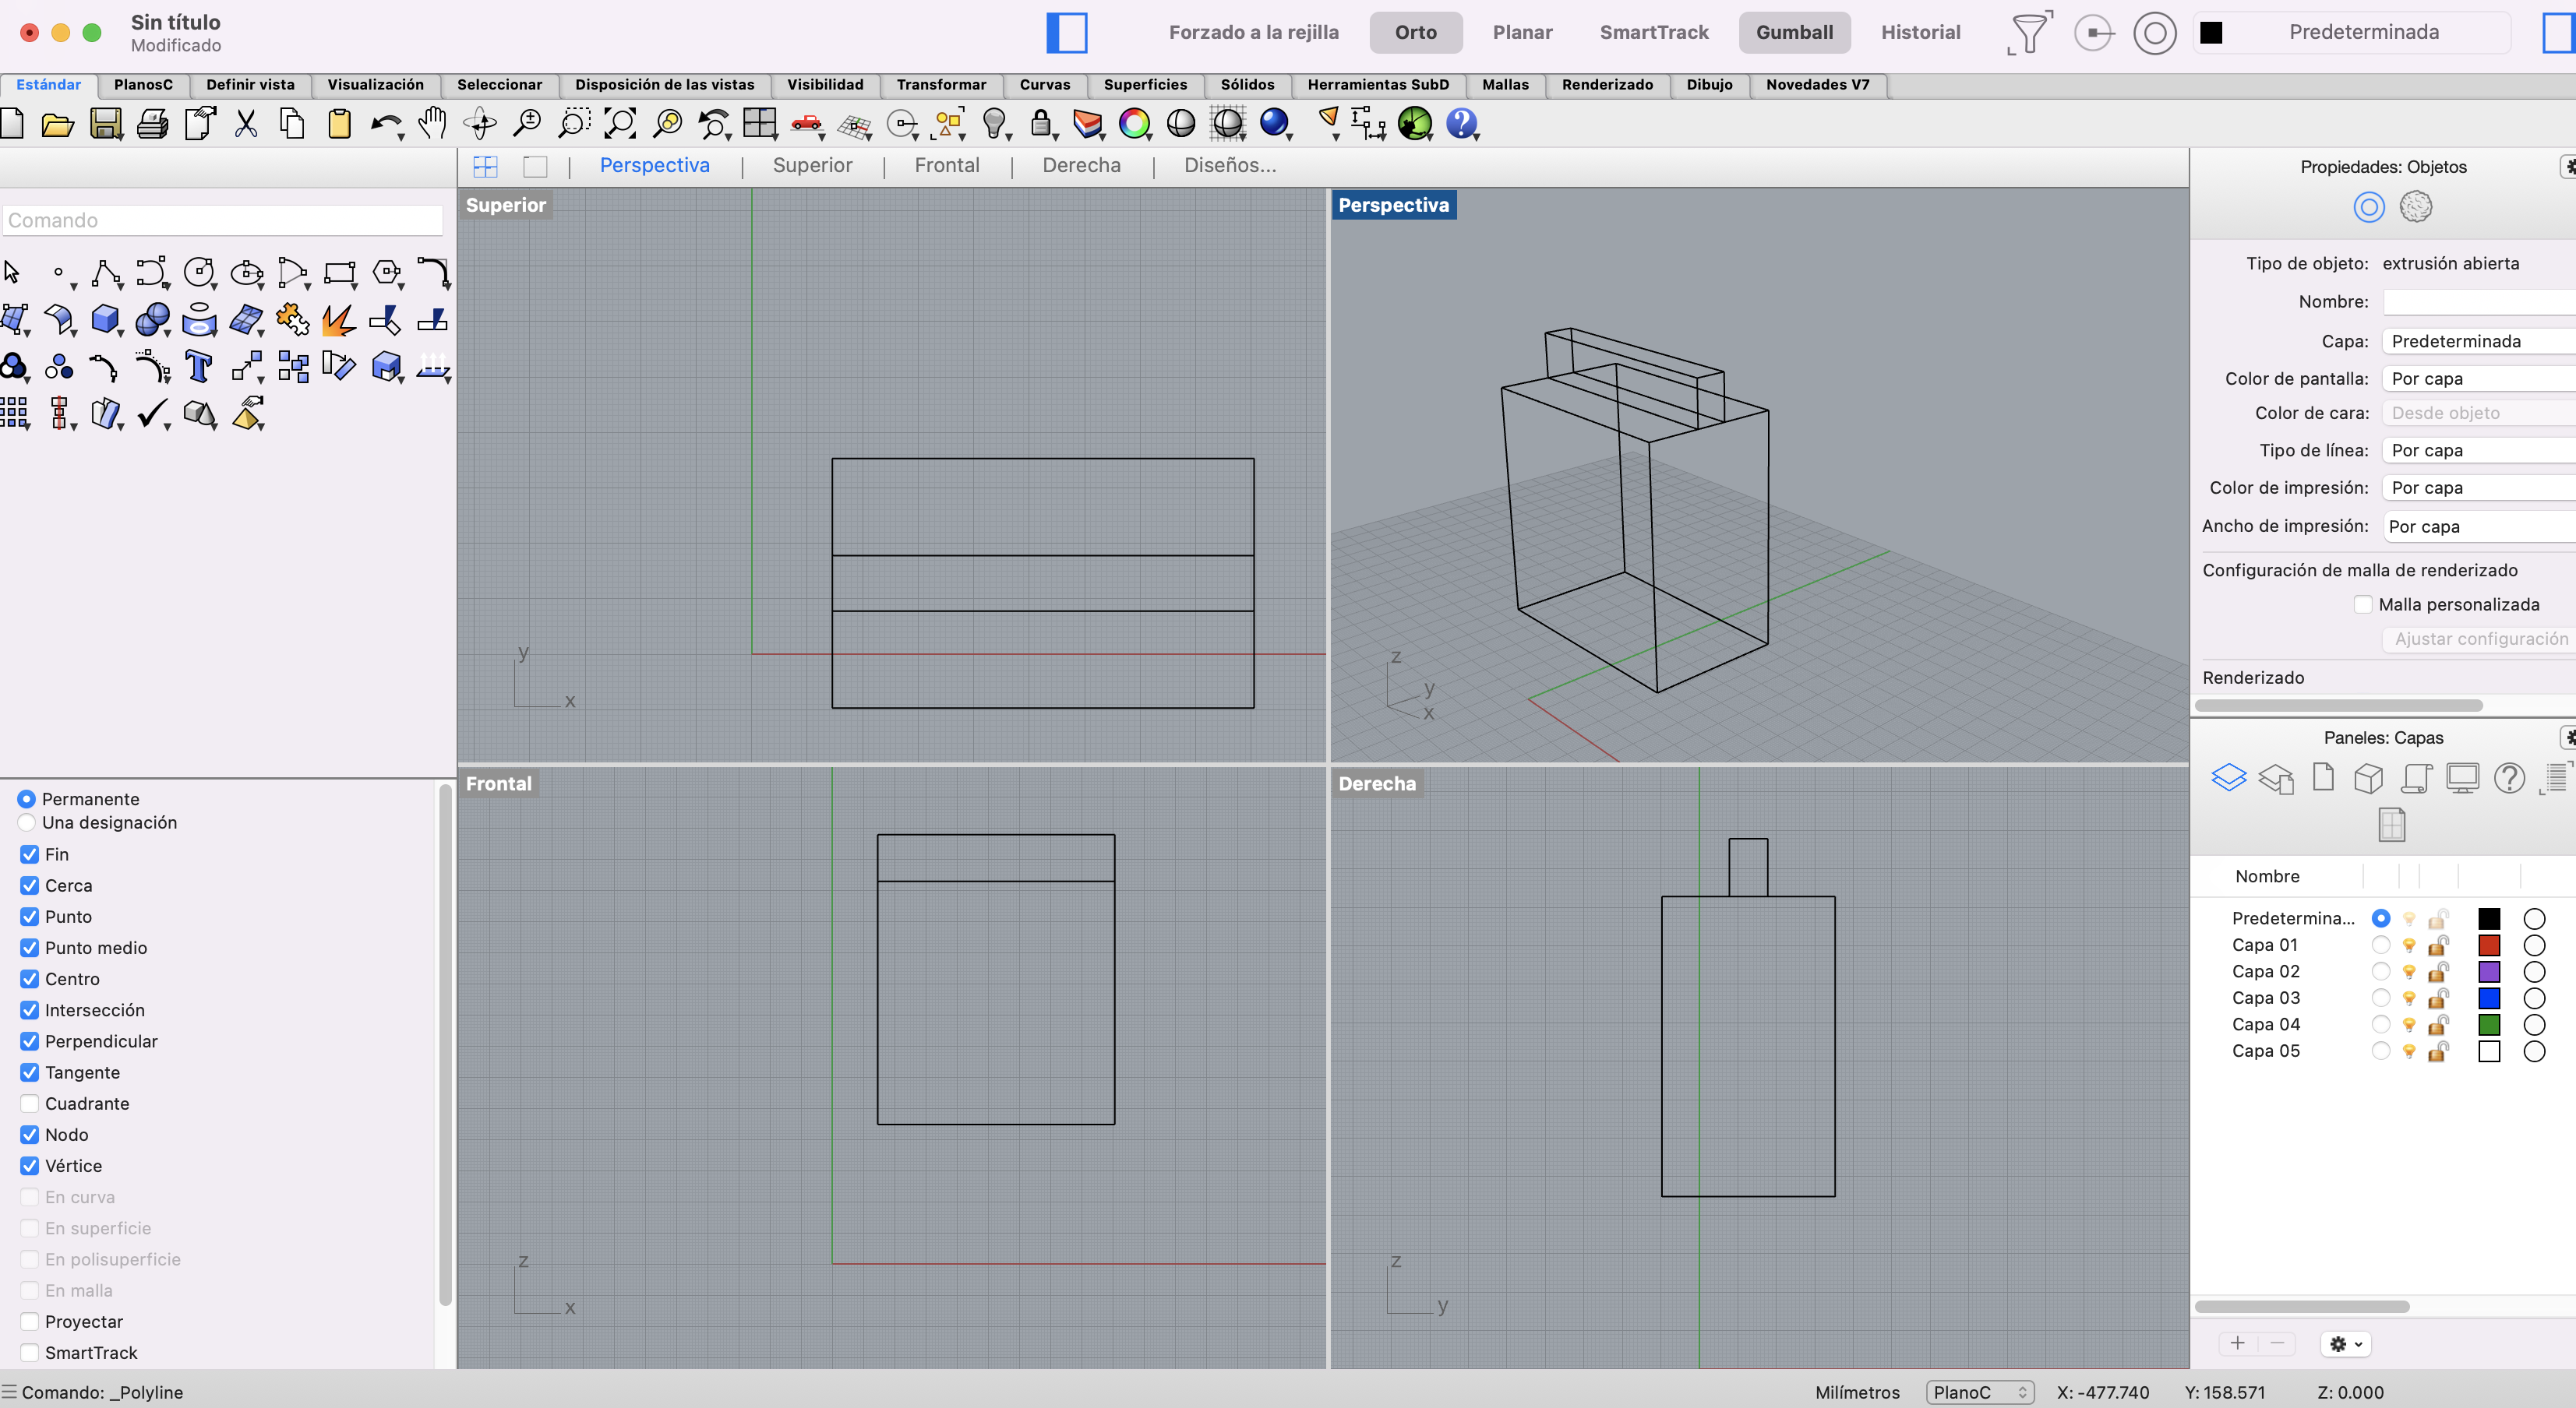2576x1408 pixels.
Task: Click the red car icon in the toolbar
Action: [x=807, y=124]
